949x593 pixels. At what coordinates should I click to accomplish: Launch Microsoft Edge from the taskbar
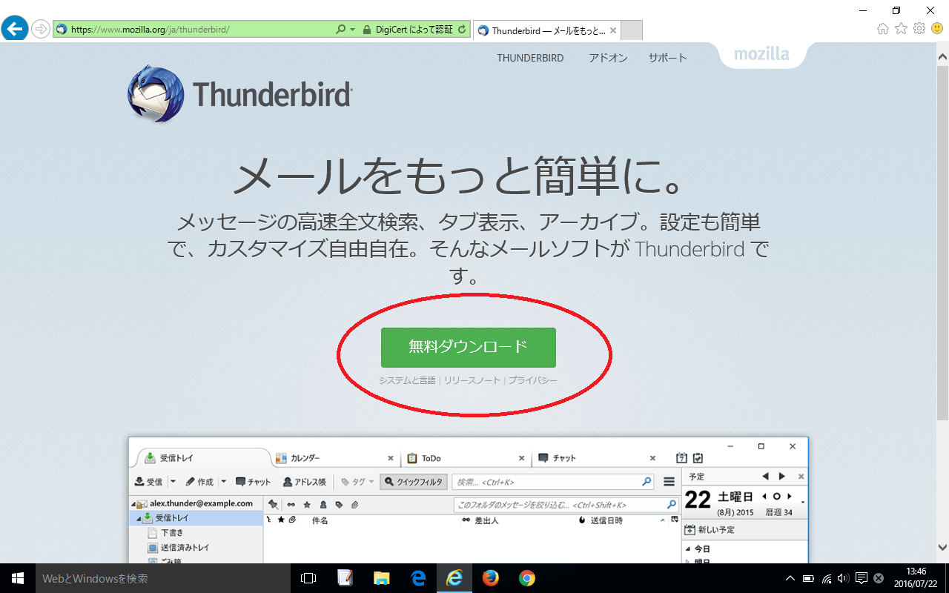tap(417, 578)
